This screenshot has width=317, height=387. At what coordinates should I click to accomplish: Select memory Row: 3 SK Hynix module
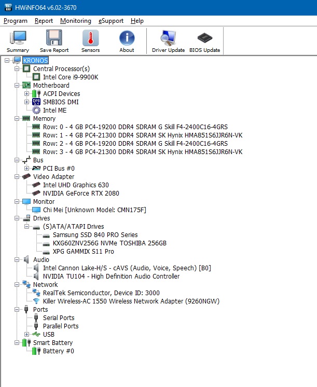(x=143, y=152)
